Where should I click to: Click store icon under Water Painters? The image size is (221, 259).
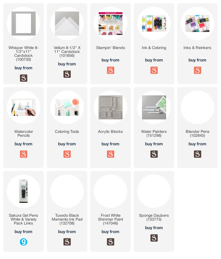coord(154,154)
